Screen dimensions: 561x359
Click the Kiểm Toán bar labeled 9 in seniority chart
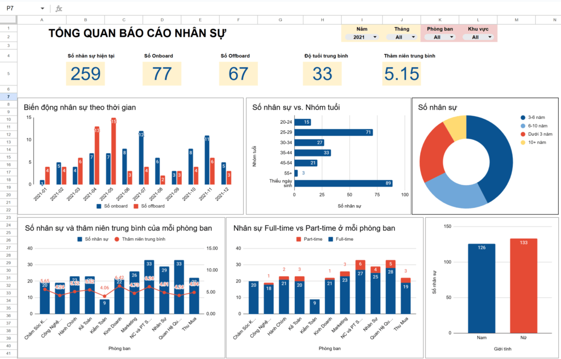[105, 306]
